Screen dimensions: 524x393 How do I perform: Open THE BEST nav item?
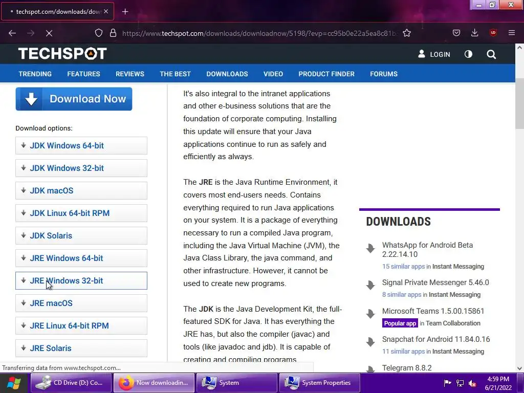click(175, 74)
